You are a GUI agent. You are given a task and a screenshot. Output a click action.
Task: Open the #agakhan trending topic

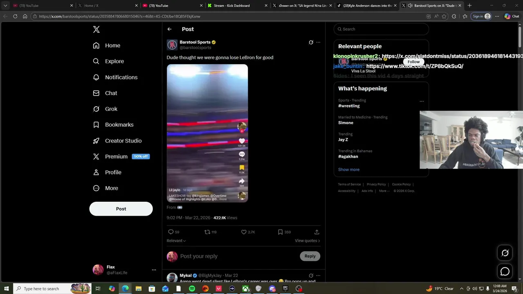pos(348,156)
